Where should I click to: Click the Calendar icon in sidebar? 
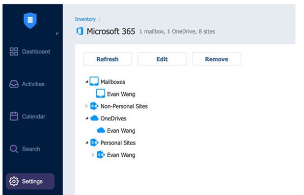(14, 116)
